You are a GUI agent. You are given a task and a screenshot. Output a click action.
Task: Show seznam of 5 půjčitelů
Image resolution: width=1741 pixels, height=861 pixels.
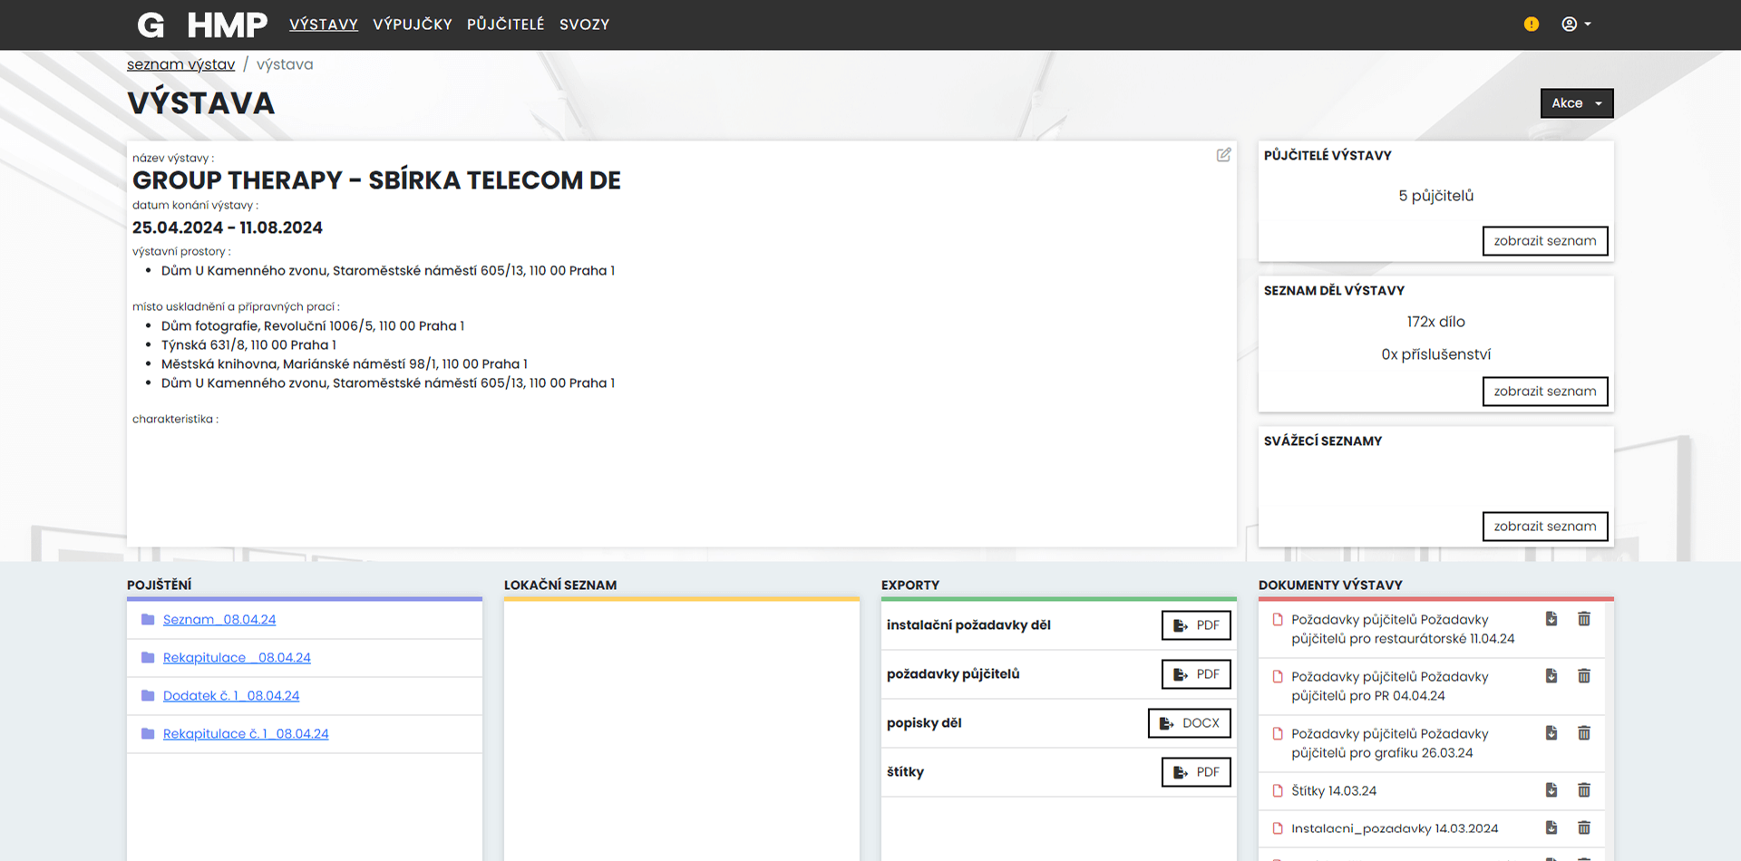point(1545,240)
